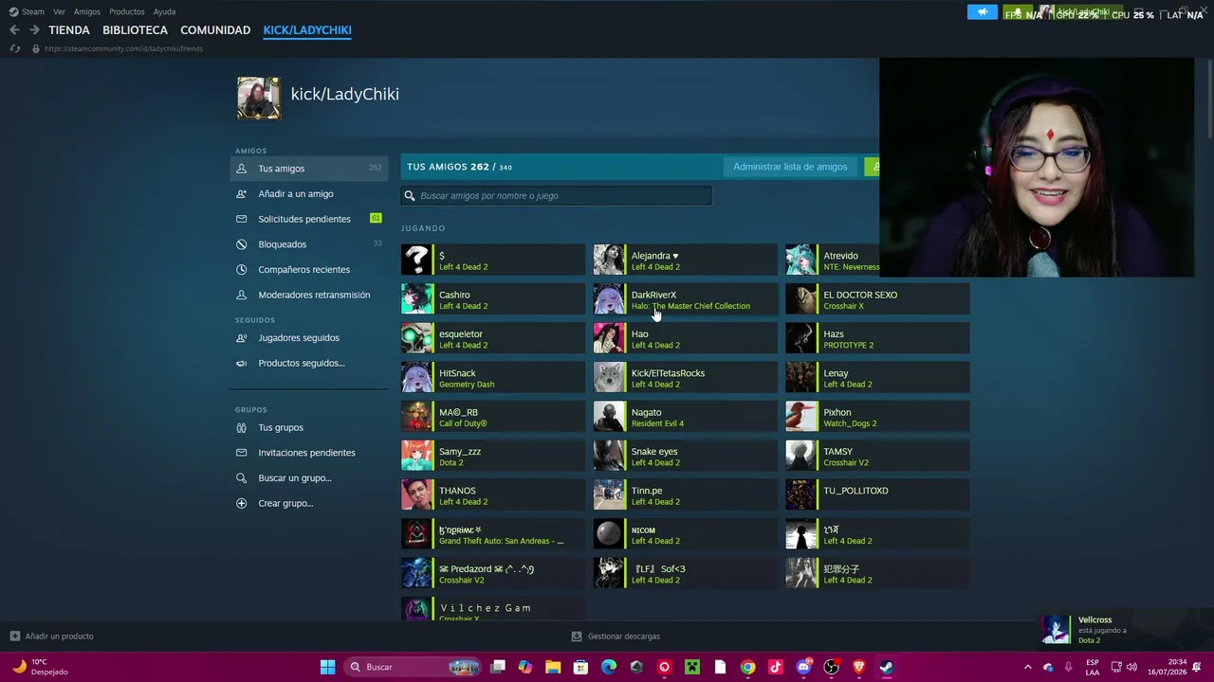Open friend HitSnack's card
The height and width of the screenshot is (682, 1214).
(492, 377)
